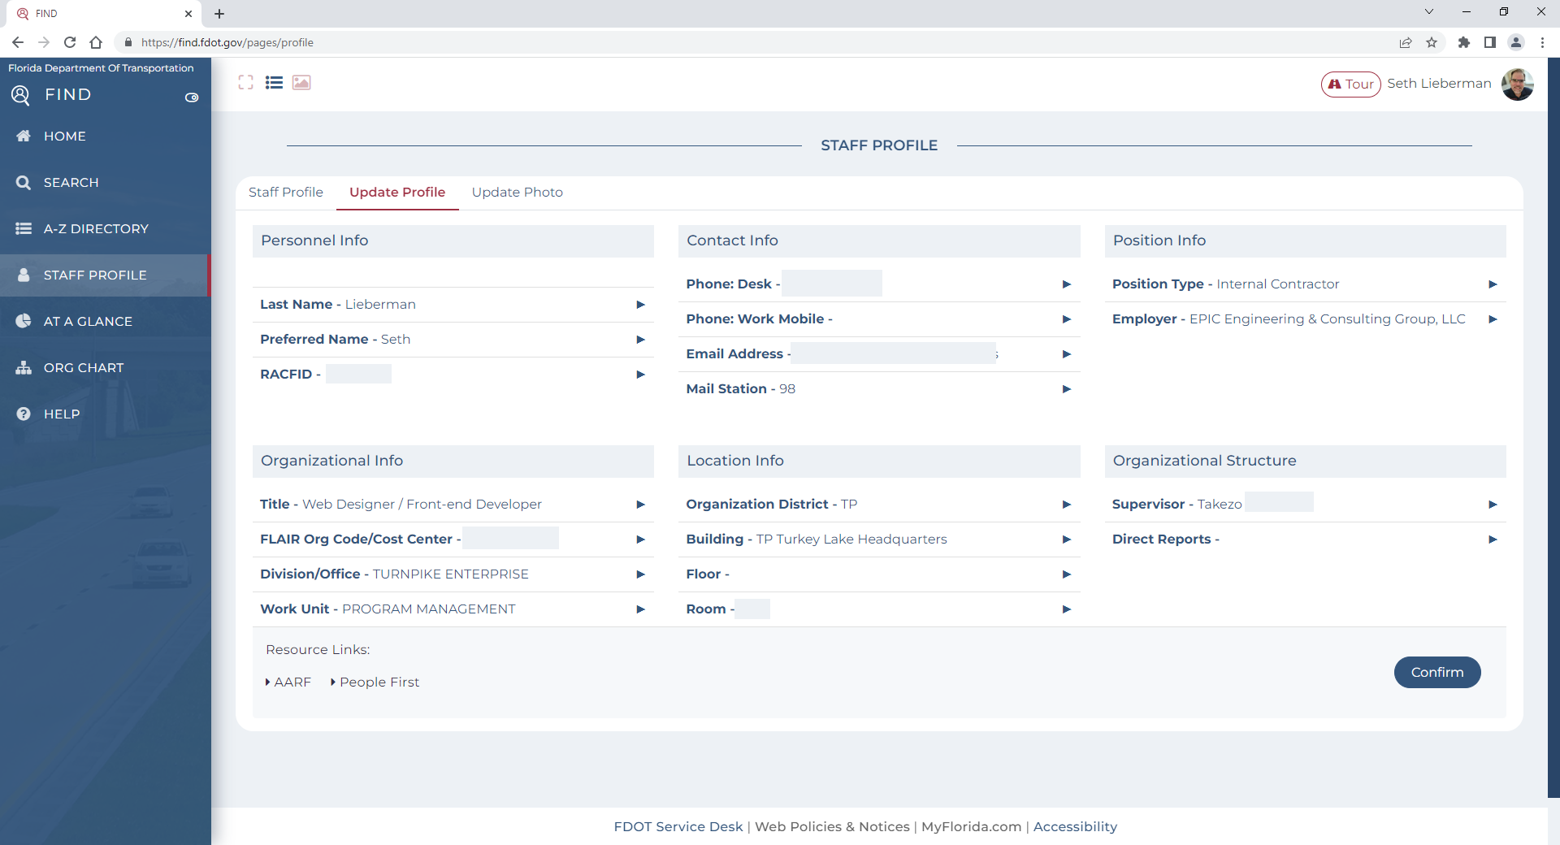Open the People First resource link

[379, 682]
